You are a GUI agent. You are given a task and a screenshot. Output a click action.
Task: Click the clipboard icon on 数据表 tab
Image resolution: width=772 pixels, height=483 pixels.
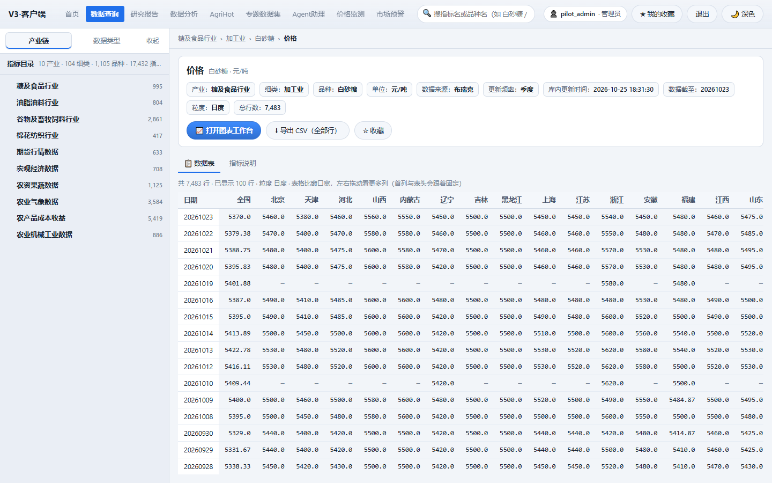188,163
